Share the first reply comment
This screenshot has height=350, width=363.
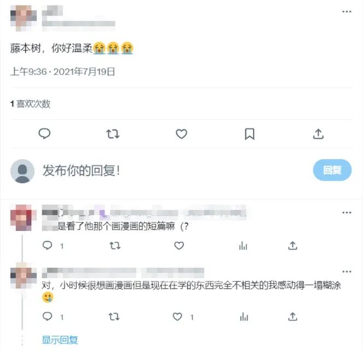pos(292,245)
